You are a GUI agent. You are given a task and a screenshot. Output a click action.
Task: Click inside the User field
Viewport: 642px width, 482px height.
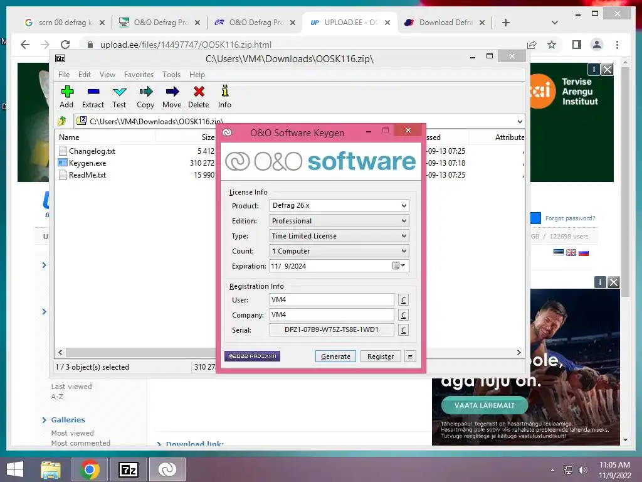[332, 299]
